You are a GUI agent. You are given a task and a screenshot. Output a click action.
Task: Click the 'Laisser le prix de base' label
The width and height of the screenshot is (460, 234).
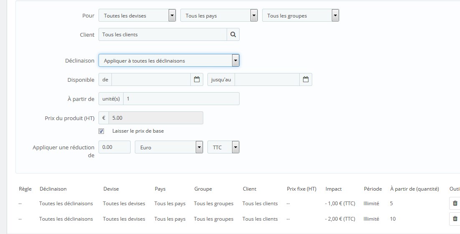pyautogui.click(x=138, y=131)
